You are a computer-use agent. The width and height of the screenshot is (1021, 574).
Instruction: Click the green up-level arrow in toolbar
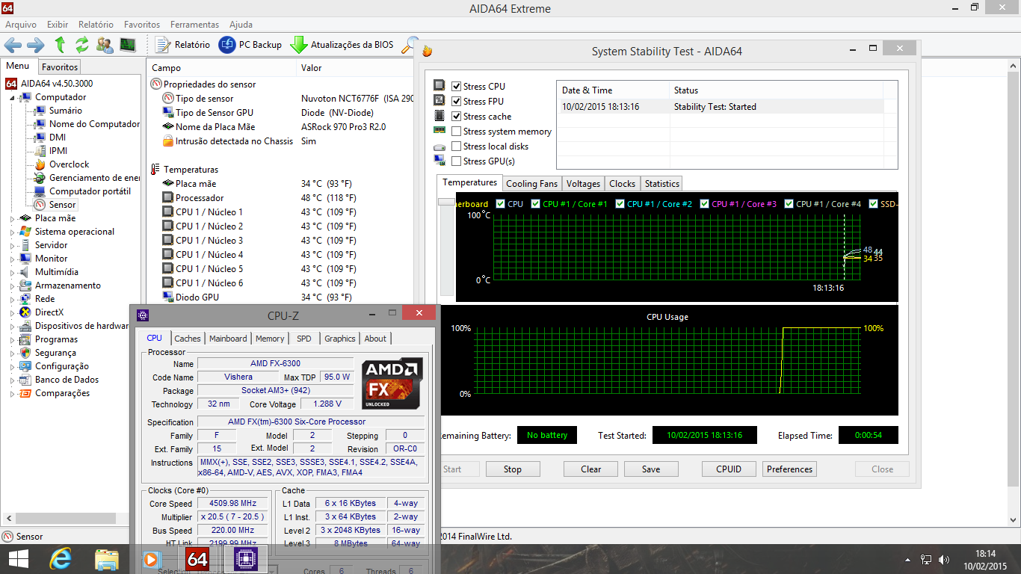(60, 45)
